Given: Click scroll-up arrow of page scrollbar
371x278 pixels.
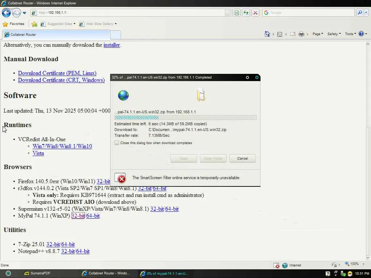Looking at the screenshot, I should [x=368, y=44].
